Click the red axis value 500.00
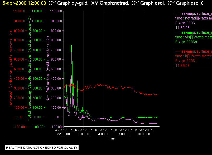212x155 pixels. [19, 69]
